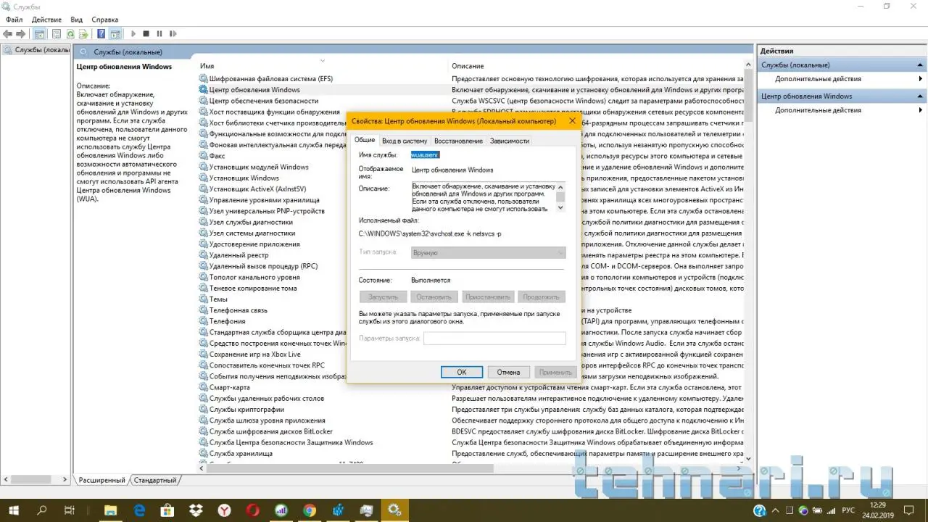Open Task View on the taskbar

point(70,510)
